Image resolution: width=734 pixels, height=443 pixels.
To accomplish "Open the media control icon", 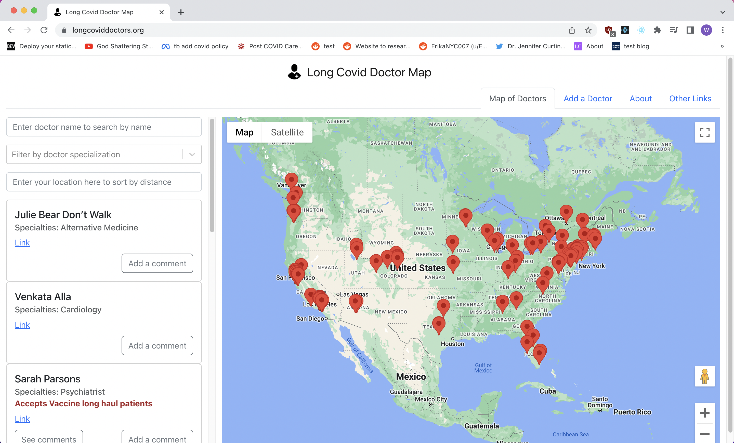I will (x=674, y=30).
